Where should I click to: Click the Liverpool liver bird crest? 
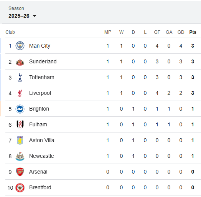pos(20,93)
